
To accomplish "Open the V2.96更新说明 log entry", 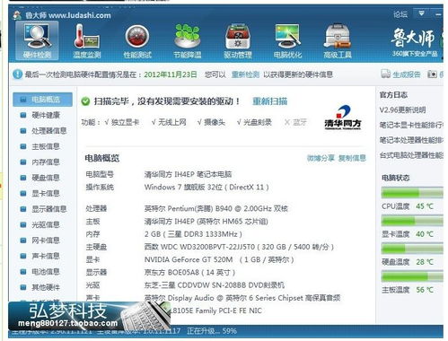I will click(402, 109).
